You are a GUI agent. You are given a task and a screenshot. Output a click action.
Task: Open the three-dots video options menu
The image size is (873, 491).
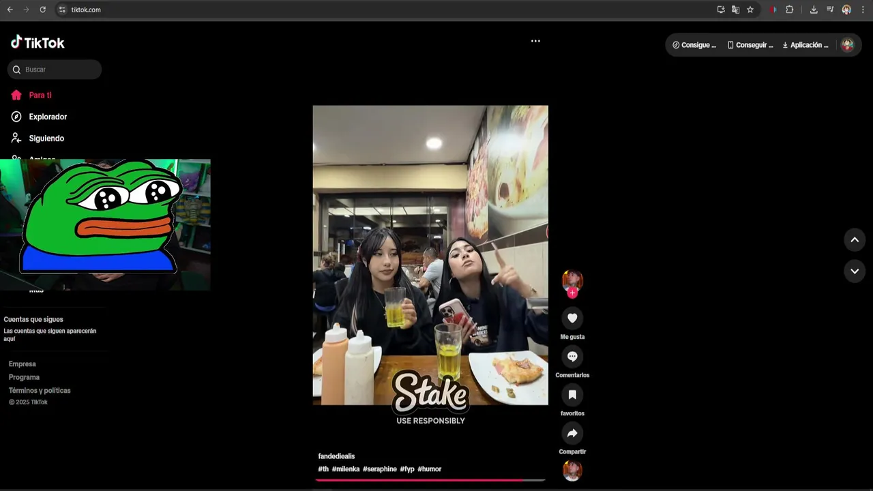(535, 41)
